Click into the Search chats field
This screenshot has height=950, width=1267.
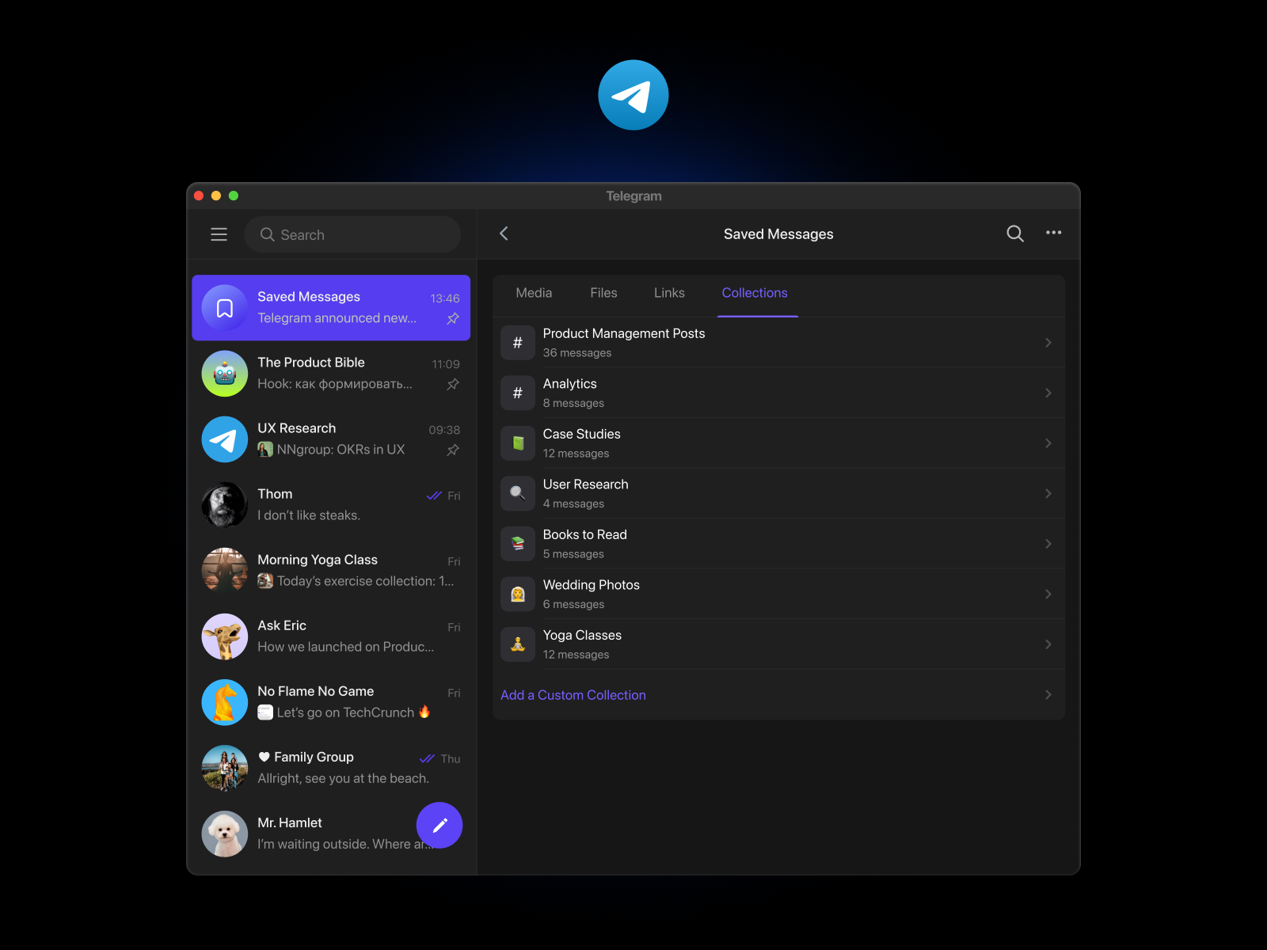coord(352,234)
